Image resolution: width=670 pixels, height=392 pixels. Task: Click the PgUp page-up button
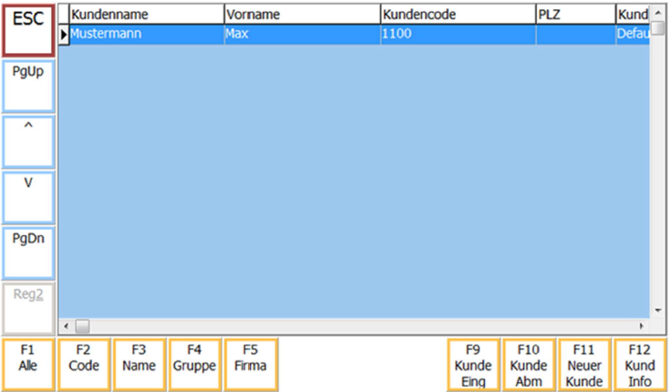point(27,86)
